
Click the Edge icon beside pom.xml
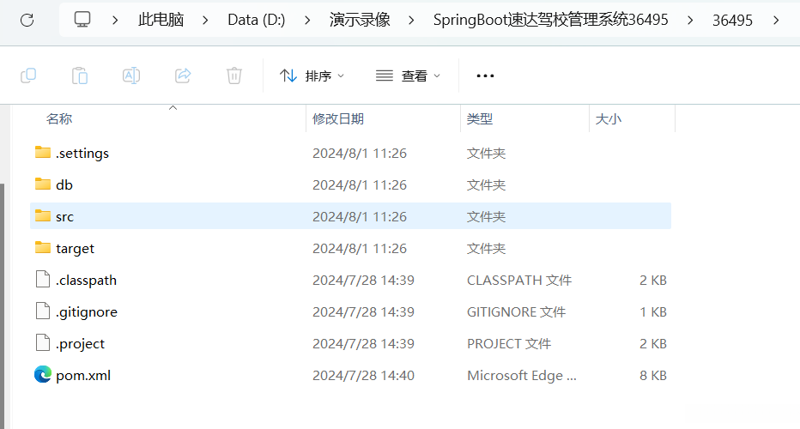click(x=43, y=375)
